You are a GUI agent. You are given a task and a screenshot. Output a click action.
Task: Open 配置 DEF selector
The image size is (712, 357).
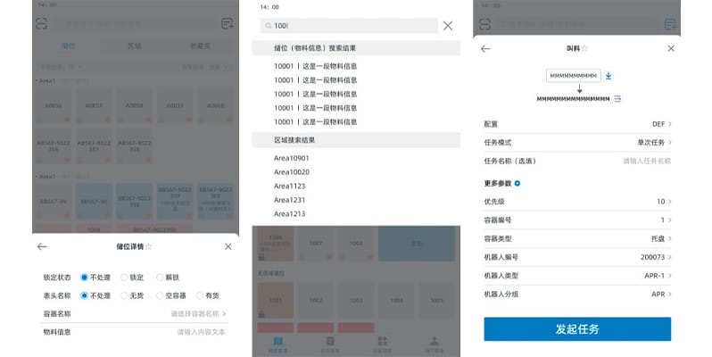pyautogui.click(x=662, y=124)
